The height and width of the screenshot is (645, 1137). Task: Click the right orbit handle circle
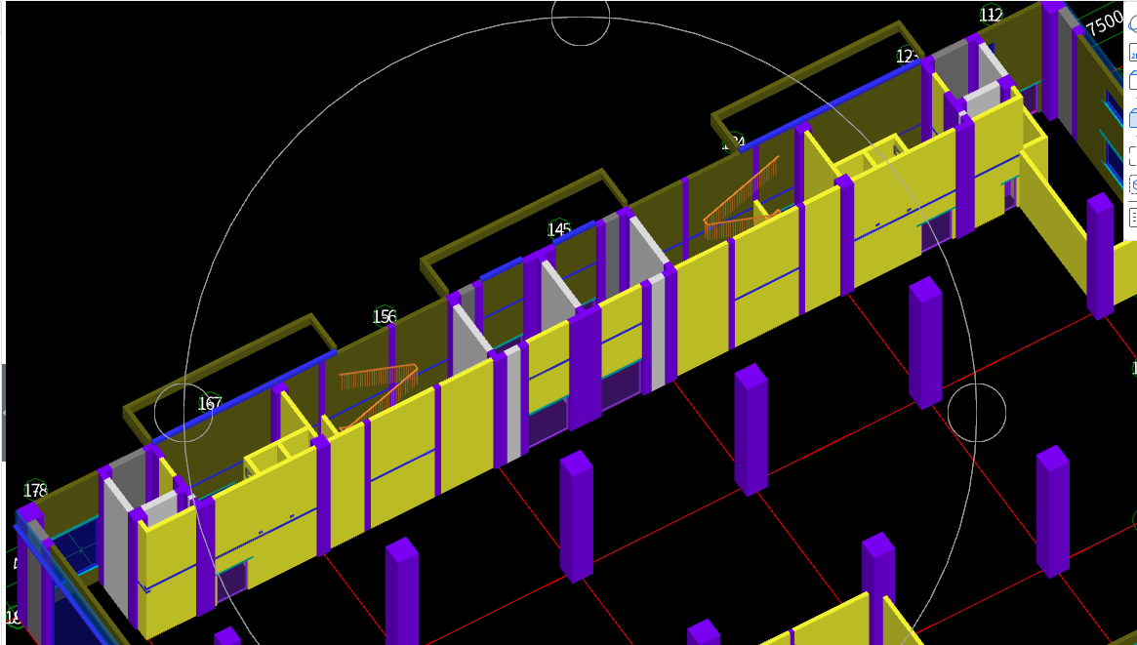(x=977, y=413)
